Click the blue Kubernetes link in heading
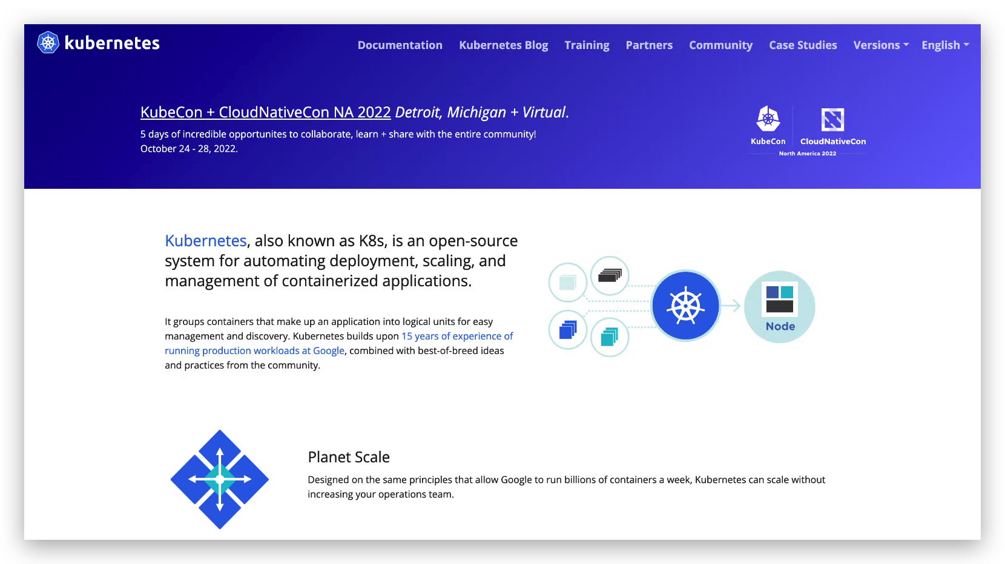Screen dimensions: 1005x564 [206, 241]
